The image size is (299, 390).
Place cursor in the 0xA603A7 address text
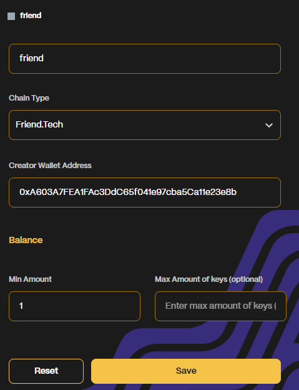click(x=128, y=192)
